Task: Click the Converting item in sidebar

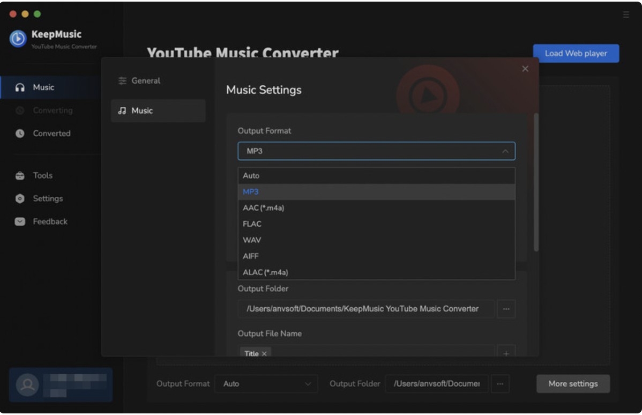Action: [51, 110]
